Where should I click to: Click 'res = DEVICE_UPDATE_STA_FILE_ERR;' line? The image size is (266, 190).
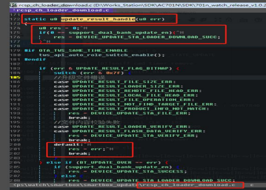(130, 113)
